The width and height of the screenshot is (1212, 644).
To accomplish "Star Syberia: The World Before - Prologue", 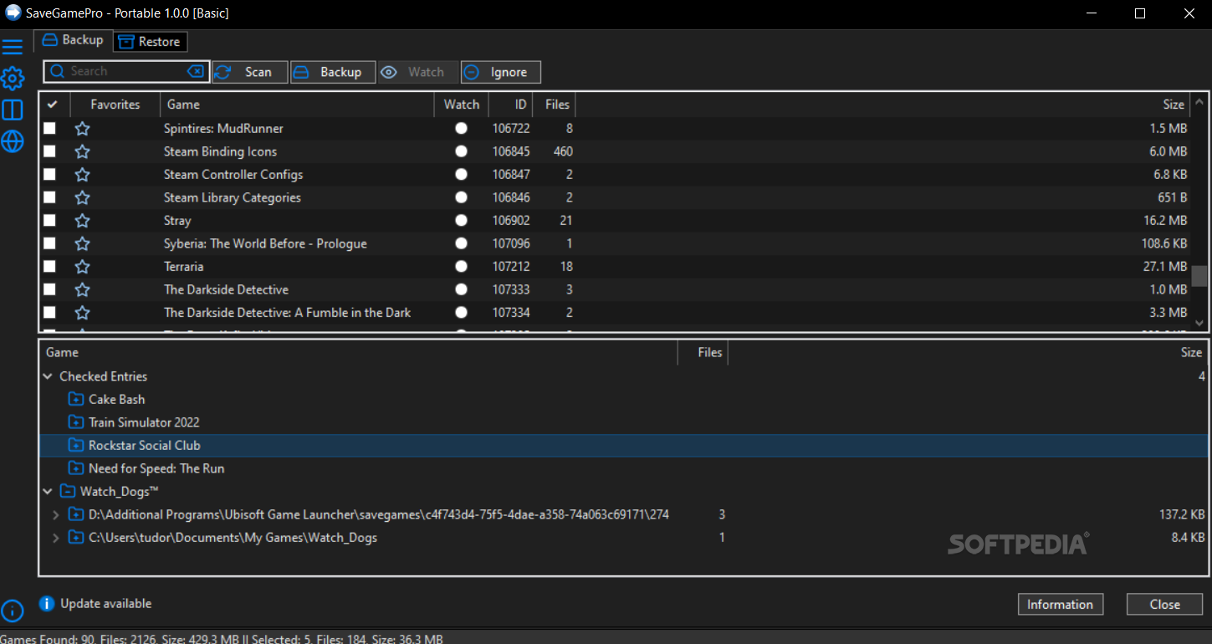I will (x=82, y=243).
